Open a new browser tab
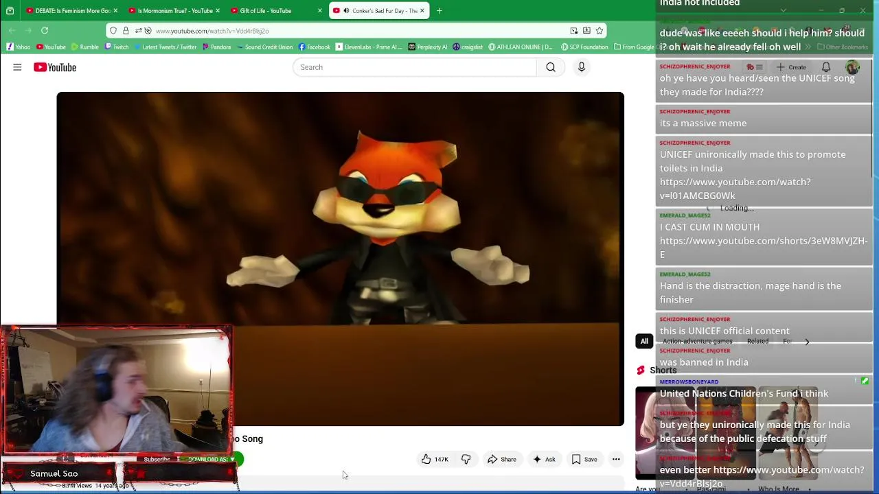879x494 pixels. pyautogui.click(x=439, y=10)
